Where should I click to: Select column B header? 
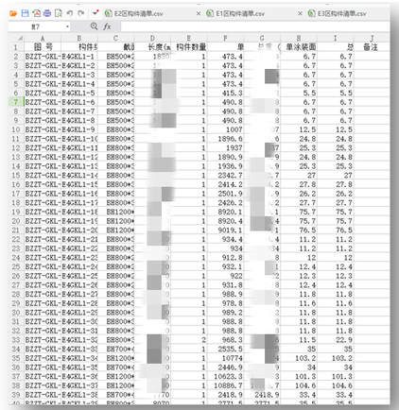79,38
